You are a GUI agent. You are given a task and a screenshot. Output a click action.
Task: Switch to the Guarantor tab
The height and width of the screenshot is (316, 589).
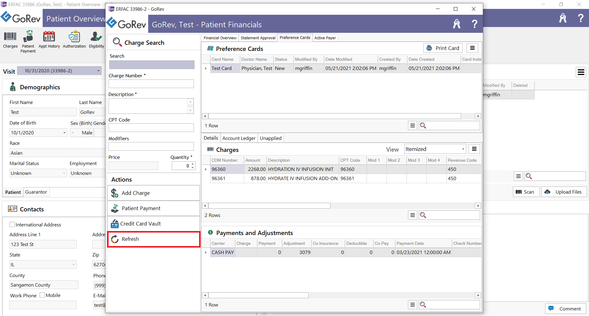[36, 192]
